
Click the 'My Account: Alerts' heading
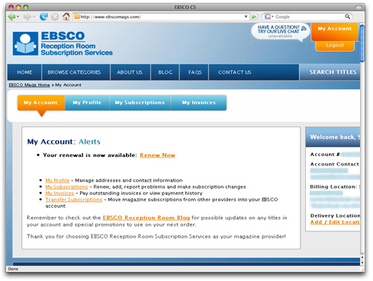coord(64,142)
